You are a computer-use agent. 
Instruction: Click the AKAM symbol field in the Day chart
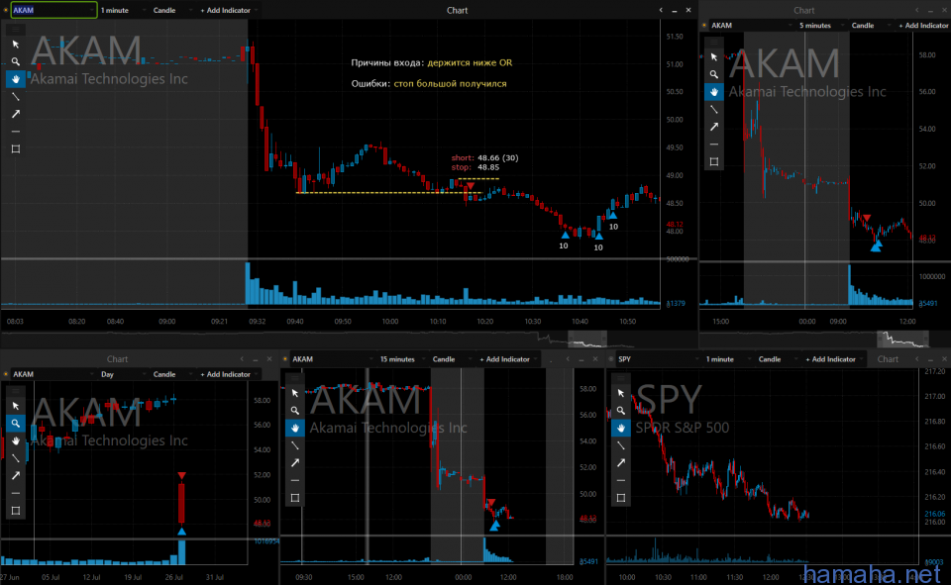(x=53, y=374)
